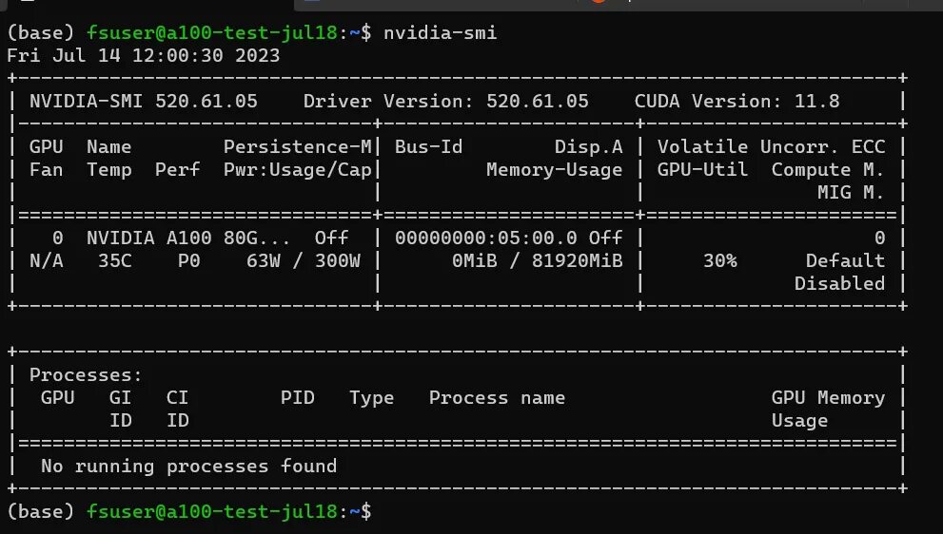Click the date line Fri Jul 14 12:00:30 2023
Screen dimensions: 943x534
[x=144, y=56]
